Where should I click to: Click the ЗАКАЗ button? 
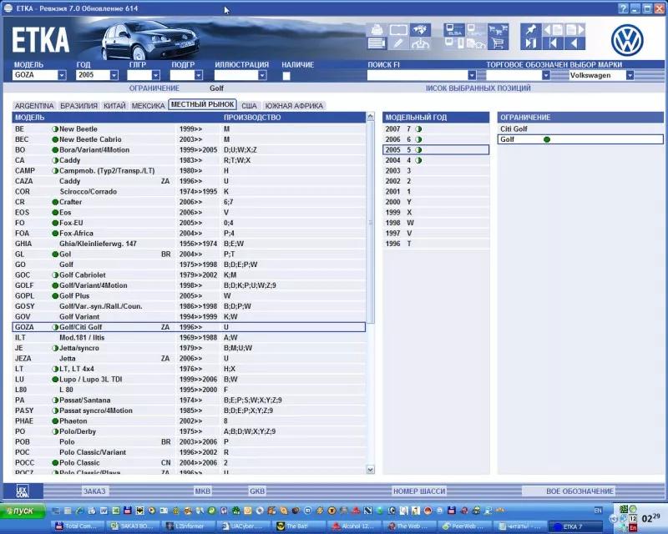coord(94,491)
